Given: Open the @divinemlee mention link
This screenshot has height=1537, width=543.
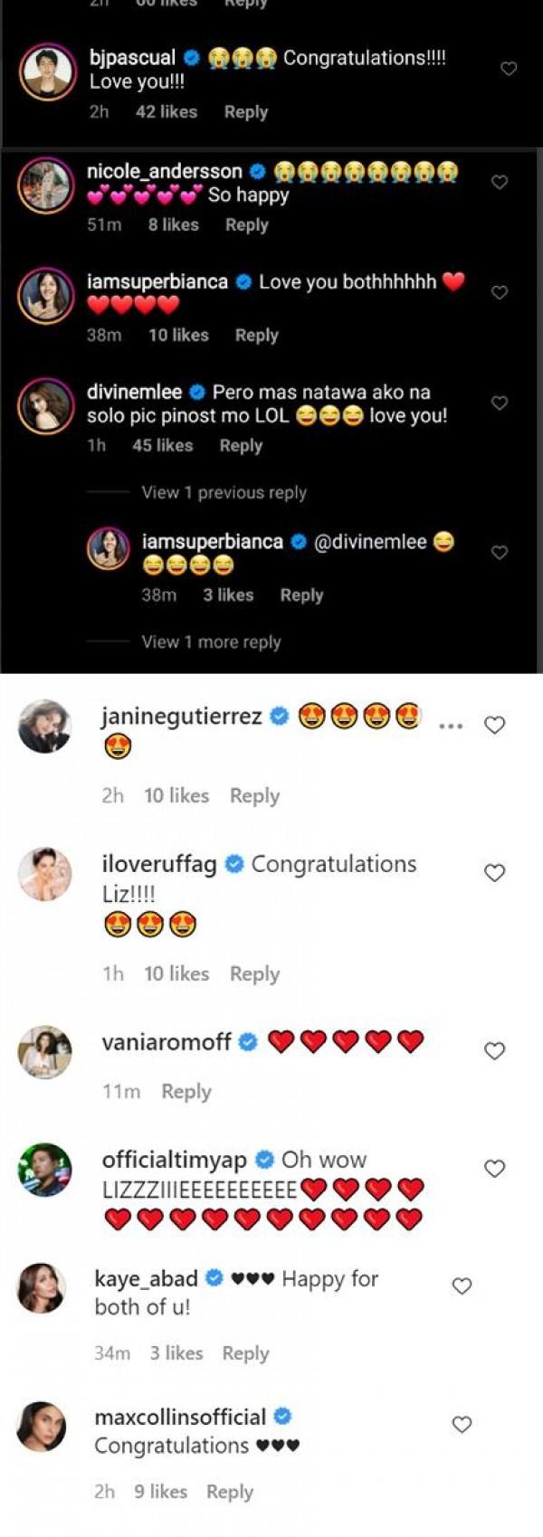Looking at the screenshot, I should (x=370, y=542).
